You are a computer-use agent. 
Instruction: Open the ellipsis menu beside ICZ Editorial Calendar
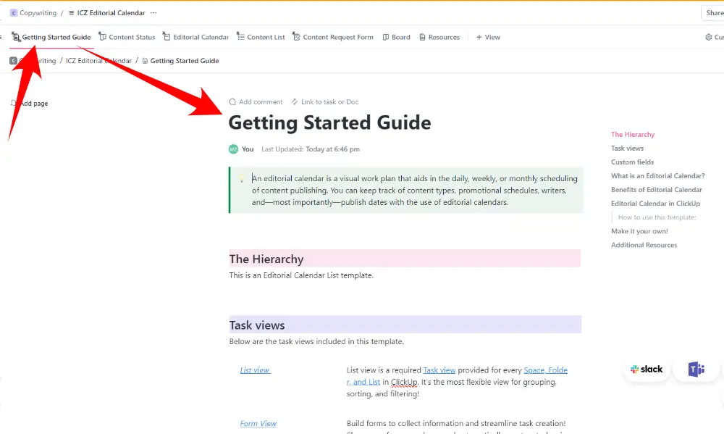coord(153,13)
